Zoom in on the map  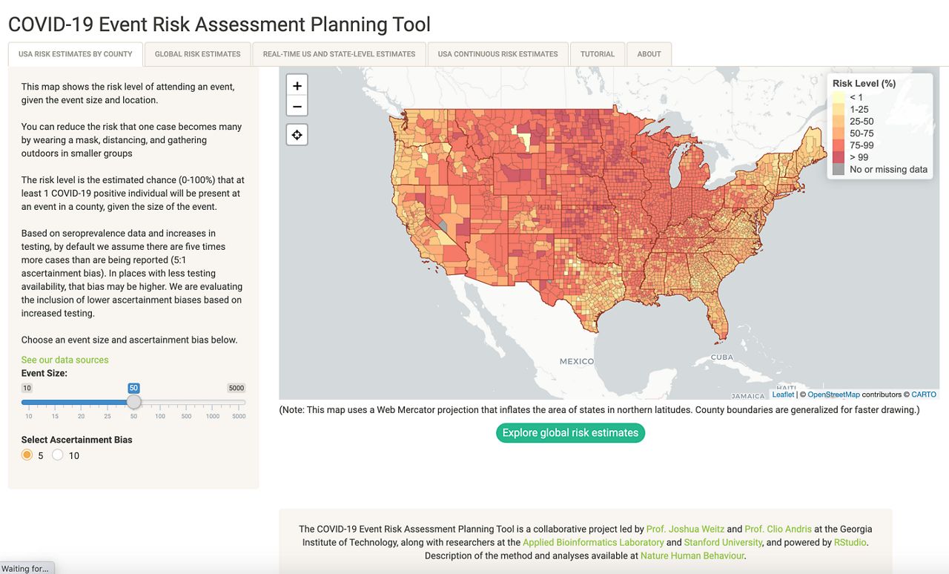[x=297, y=85]
